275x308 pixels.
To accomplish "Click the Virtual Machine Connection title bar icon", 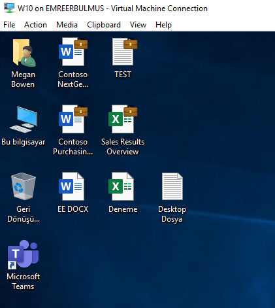I will point(9,9).
